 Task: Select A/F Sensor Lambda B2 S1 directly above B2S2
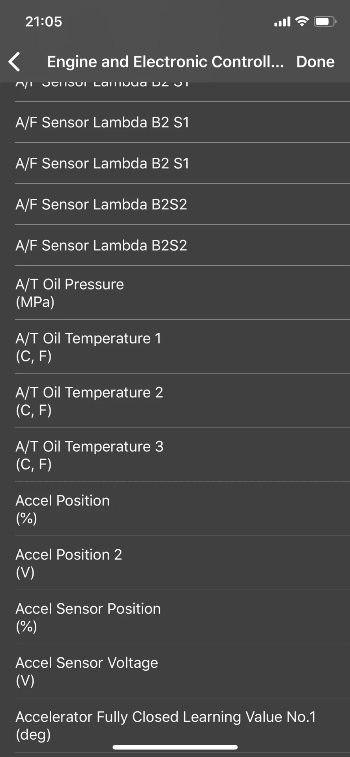pos(175,163)
